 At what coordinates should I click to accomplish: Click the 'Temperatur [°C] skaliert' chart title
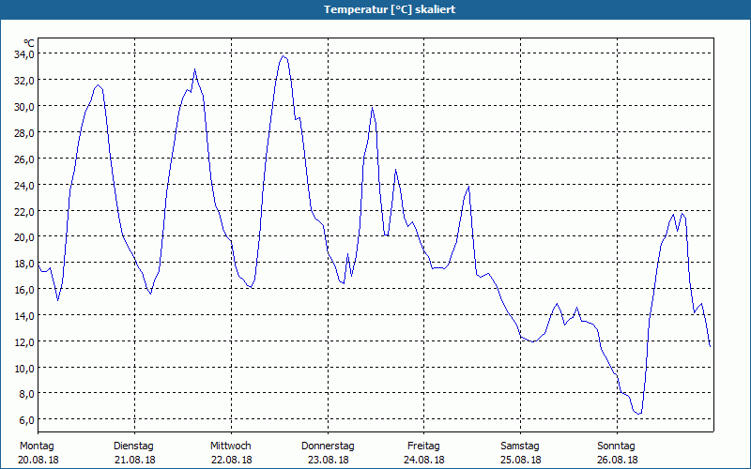coord(390,9)
